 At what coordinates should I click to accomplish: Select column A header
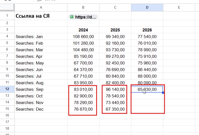(x=41, y=7)
